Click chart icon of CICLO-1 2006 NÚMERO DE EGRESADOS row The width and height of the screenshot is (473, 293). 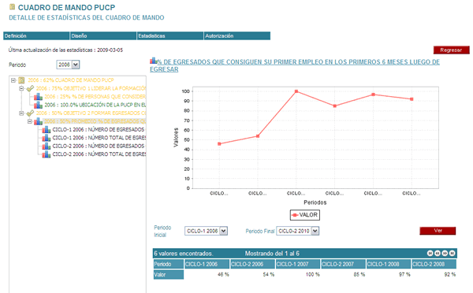(47, 130)
